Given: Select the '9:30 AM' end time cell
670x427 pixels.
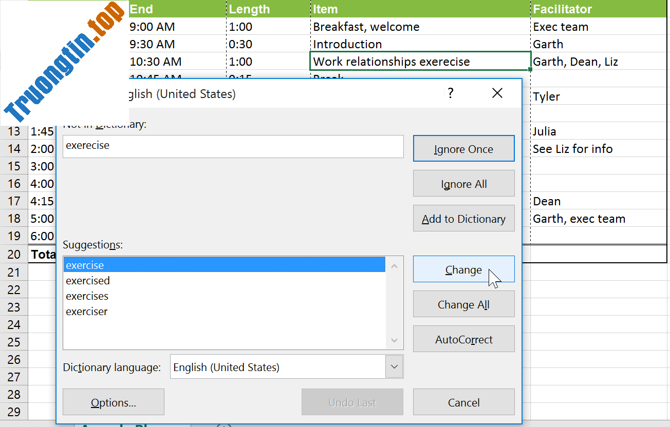Looking at the screenshot, I should point(177,44).
